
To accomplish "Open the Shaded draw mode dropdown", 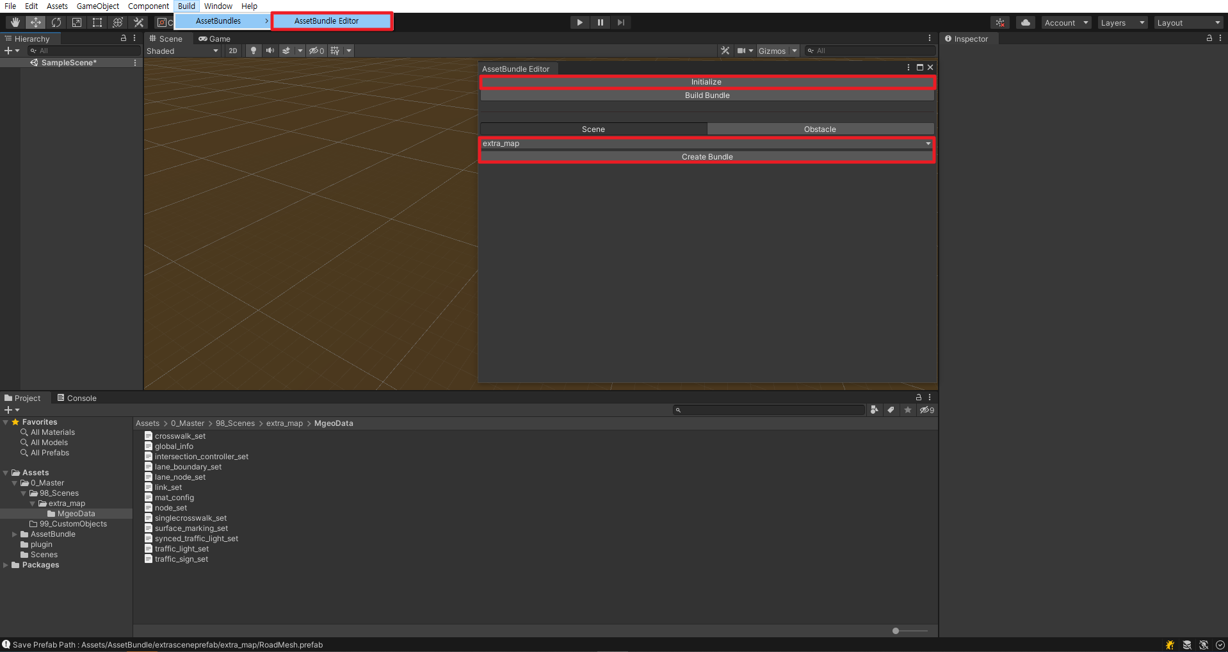I will (x=182, y=51).
